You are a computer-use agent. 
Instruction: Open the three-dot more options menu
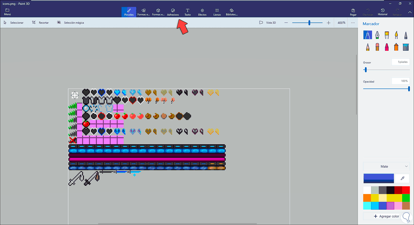(x=353, y=23)
